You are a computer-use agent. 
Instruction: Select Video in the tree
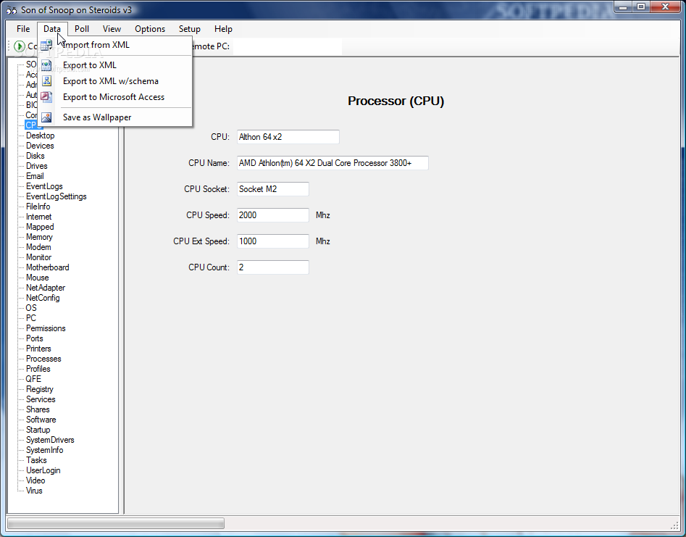click(35, 480)
